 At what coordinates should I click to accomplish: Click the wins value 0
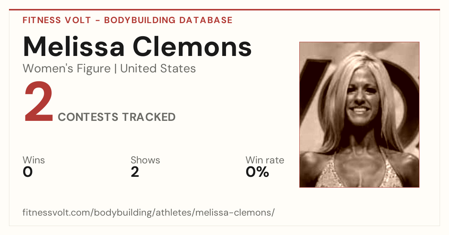(28, 172)
